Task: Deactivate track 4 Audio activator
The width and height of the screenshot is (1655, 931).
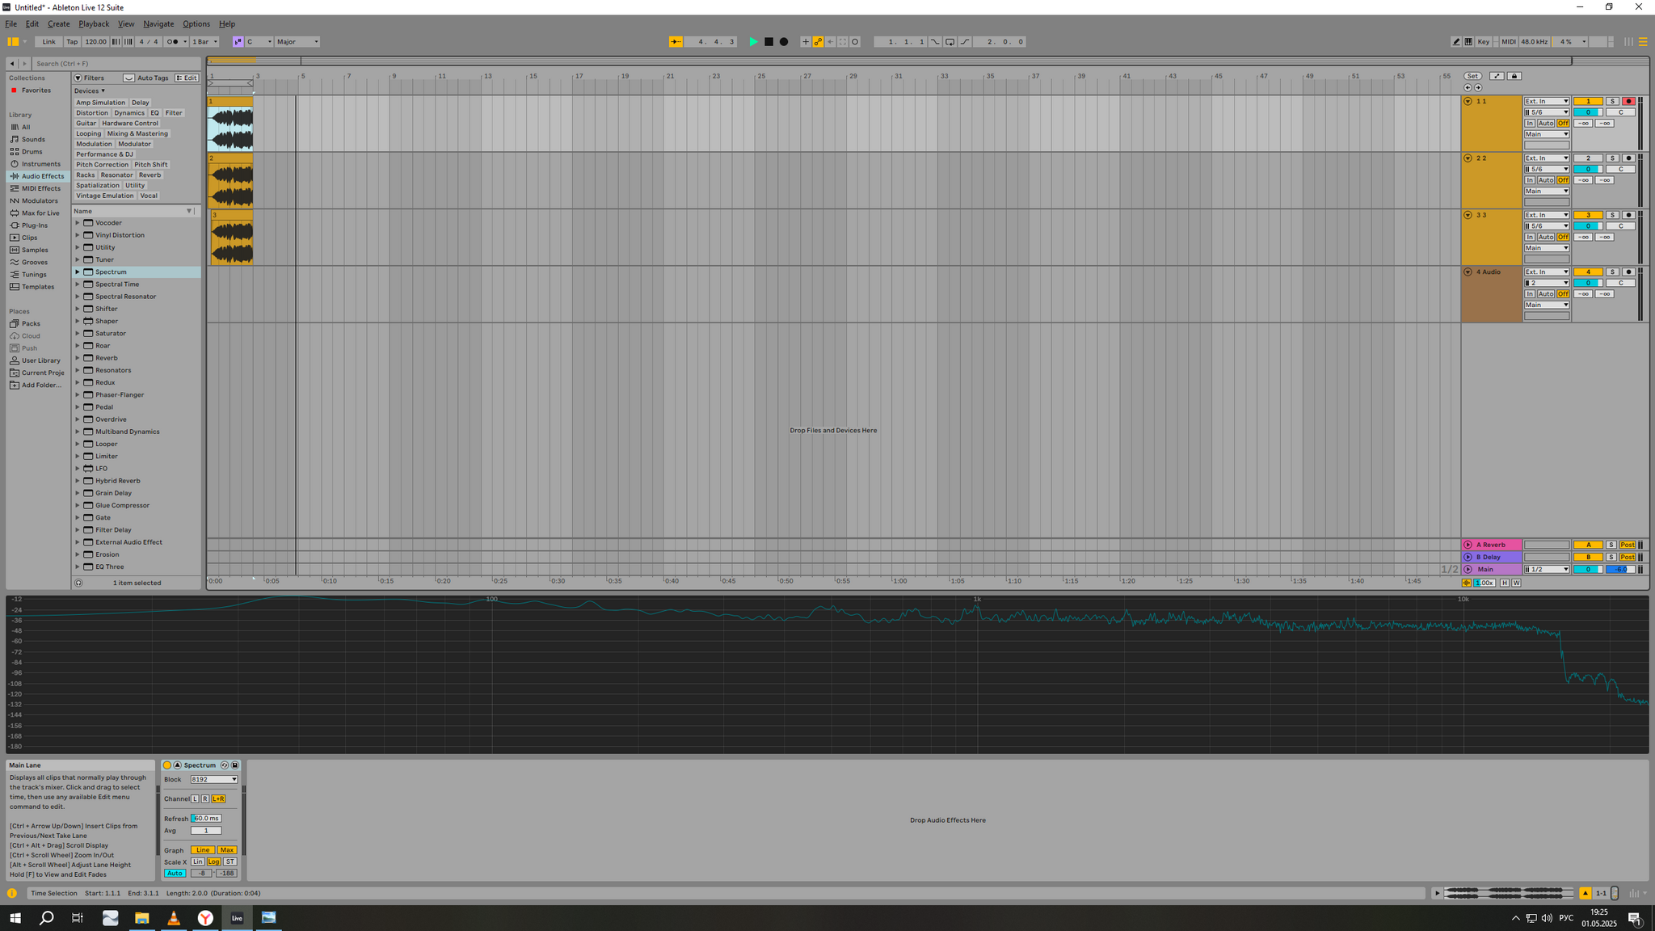Action: [x=1587, y=272]
